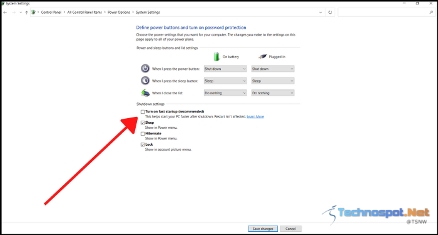This screenshot has height=235, width=438.
Task: Check the Hibernate checkbox
Action: point(143,133)
